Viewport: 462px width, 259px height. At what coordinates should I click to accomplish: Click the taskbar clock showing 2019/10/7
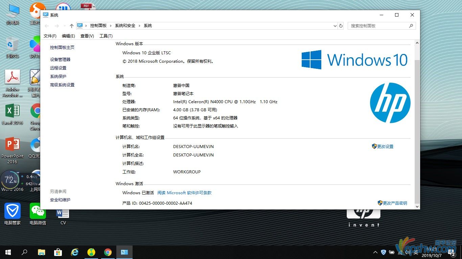tap(431, 252)
